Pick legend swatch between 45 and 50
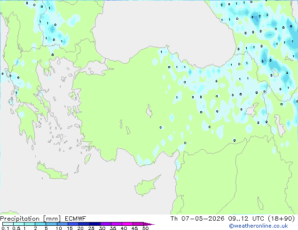 click(x=138, y=224)
